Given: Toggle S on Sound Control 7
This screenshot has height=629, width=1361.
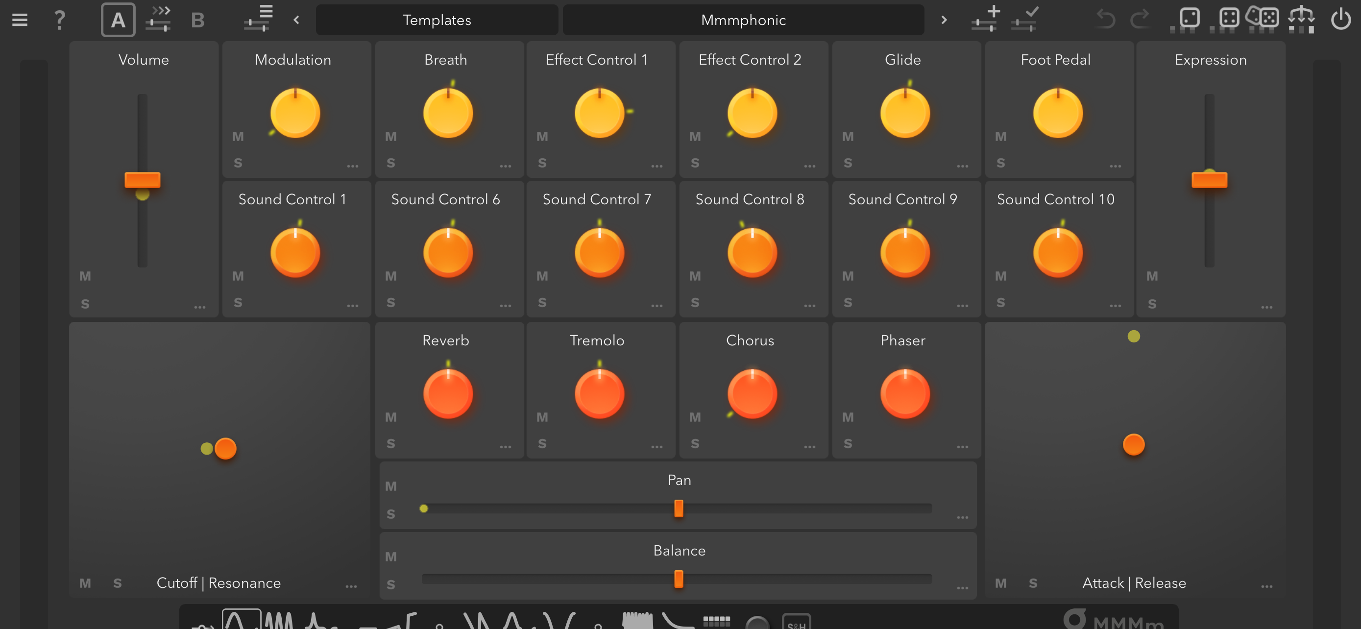Looking at the screenshot, I should [x=542, y=303].
